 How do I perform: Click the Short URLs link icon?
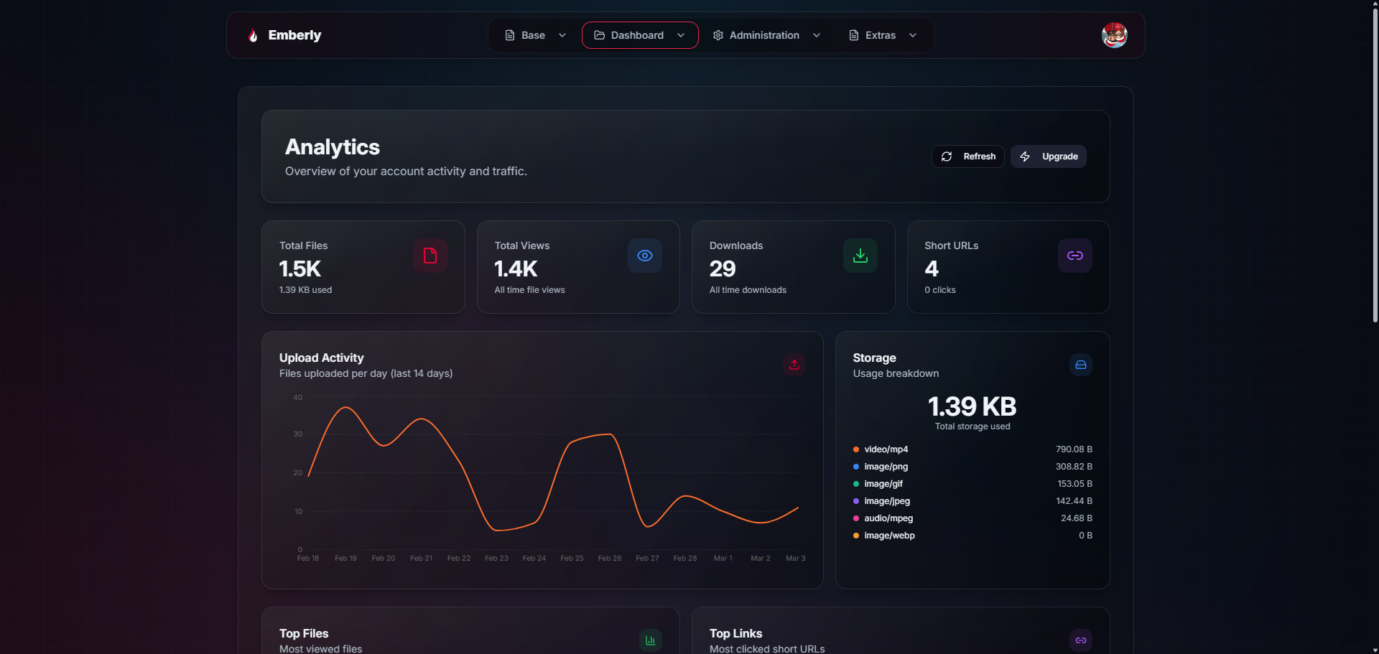coord(1075,256)
